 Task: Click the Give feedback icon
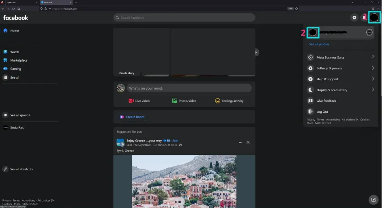tap(310, 101)
